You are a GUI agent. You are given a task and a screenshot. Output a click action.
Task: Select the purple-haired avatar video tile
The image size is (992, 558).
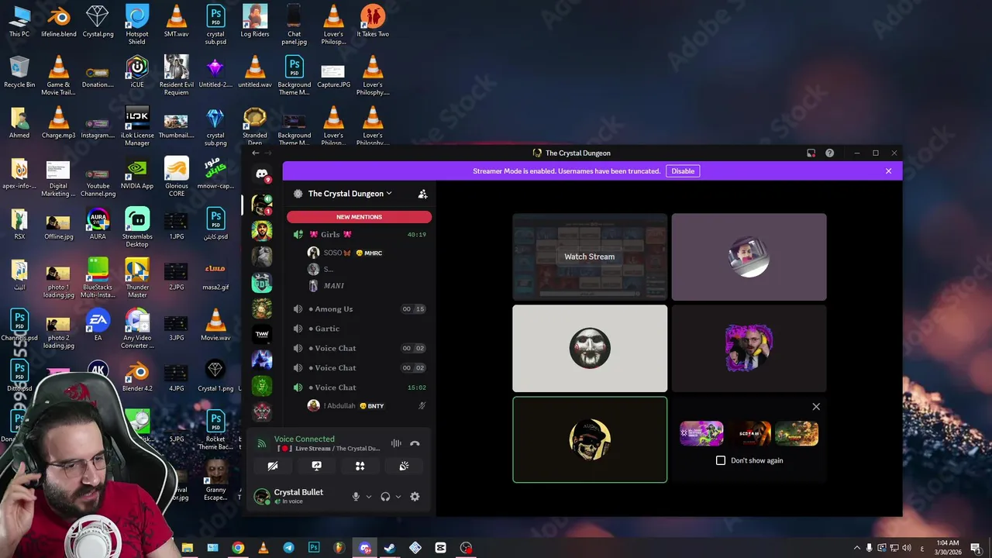(749, 348)
